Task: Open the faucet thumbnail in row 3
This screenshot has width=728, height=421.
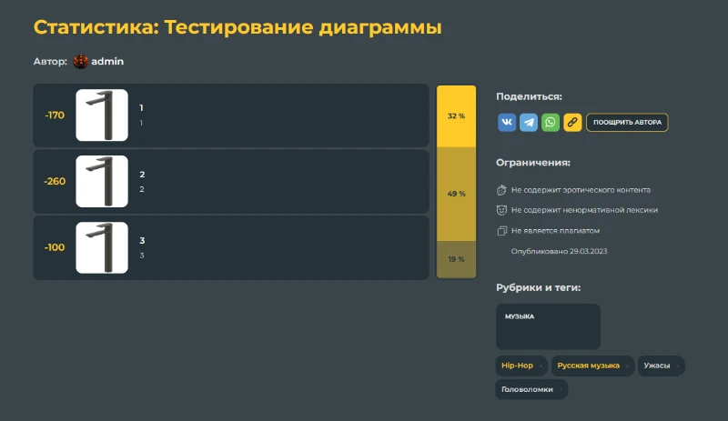Action: click(x=102, y=247)
